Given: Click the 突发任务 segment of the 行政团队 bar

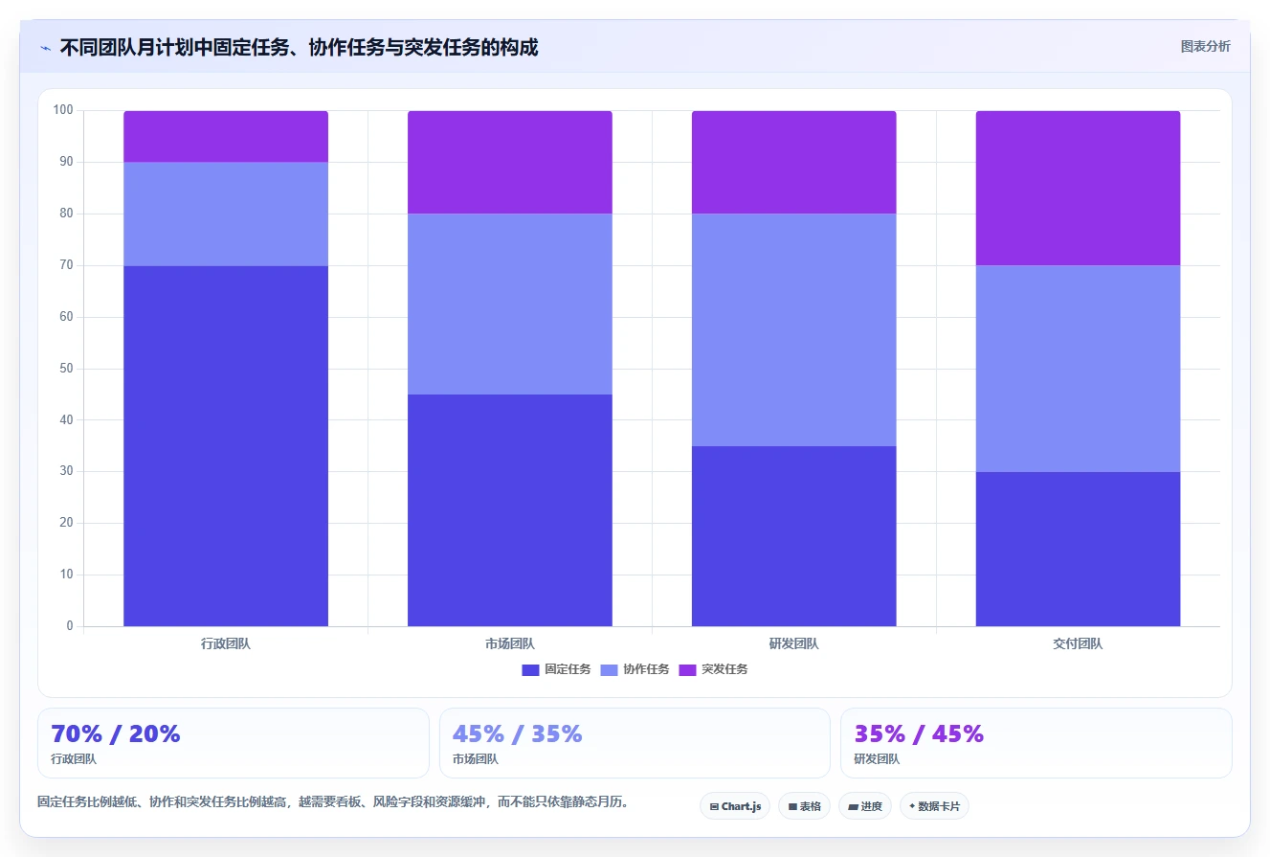Looking at the screenshot, I should [226, 137].
